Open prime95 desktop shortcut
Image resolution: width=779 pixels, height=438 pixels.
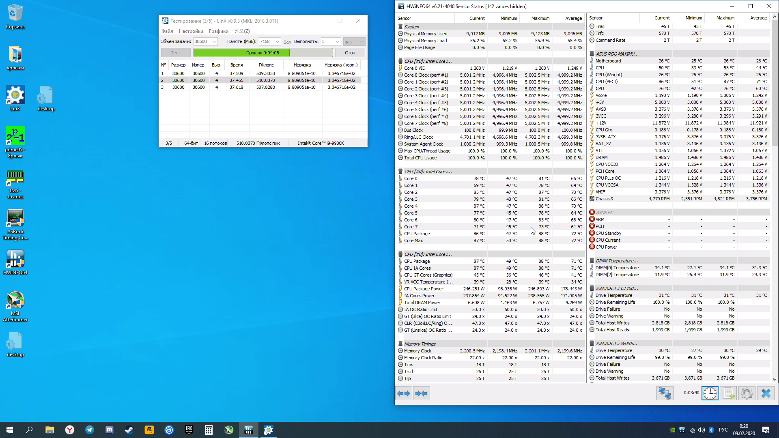15,142
